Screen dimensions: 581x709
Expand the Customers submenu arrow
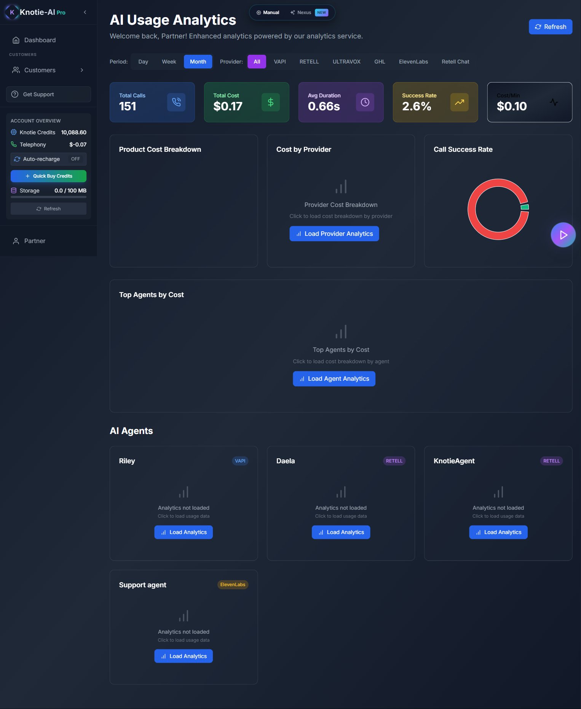pos(82,70)
